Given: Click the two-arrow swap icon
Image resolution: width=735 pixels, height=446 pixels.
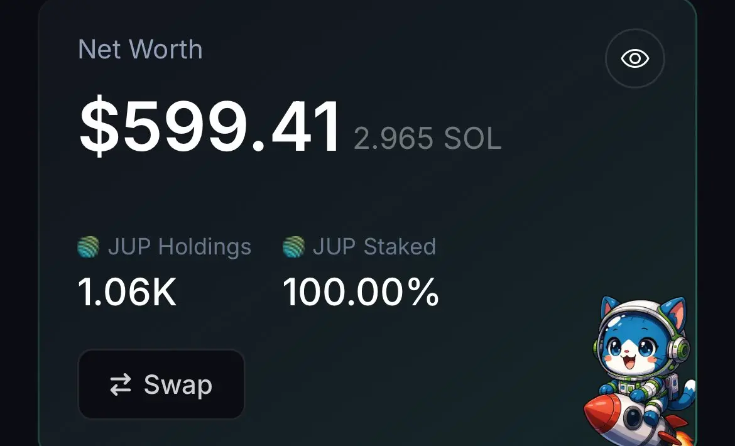Looking at the screenshot, I should 121,384.
